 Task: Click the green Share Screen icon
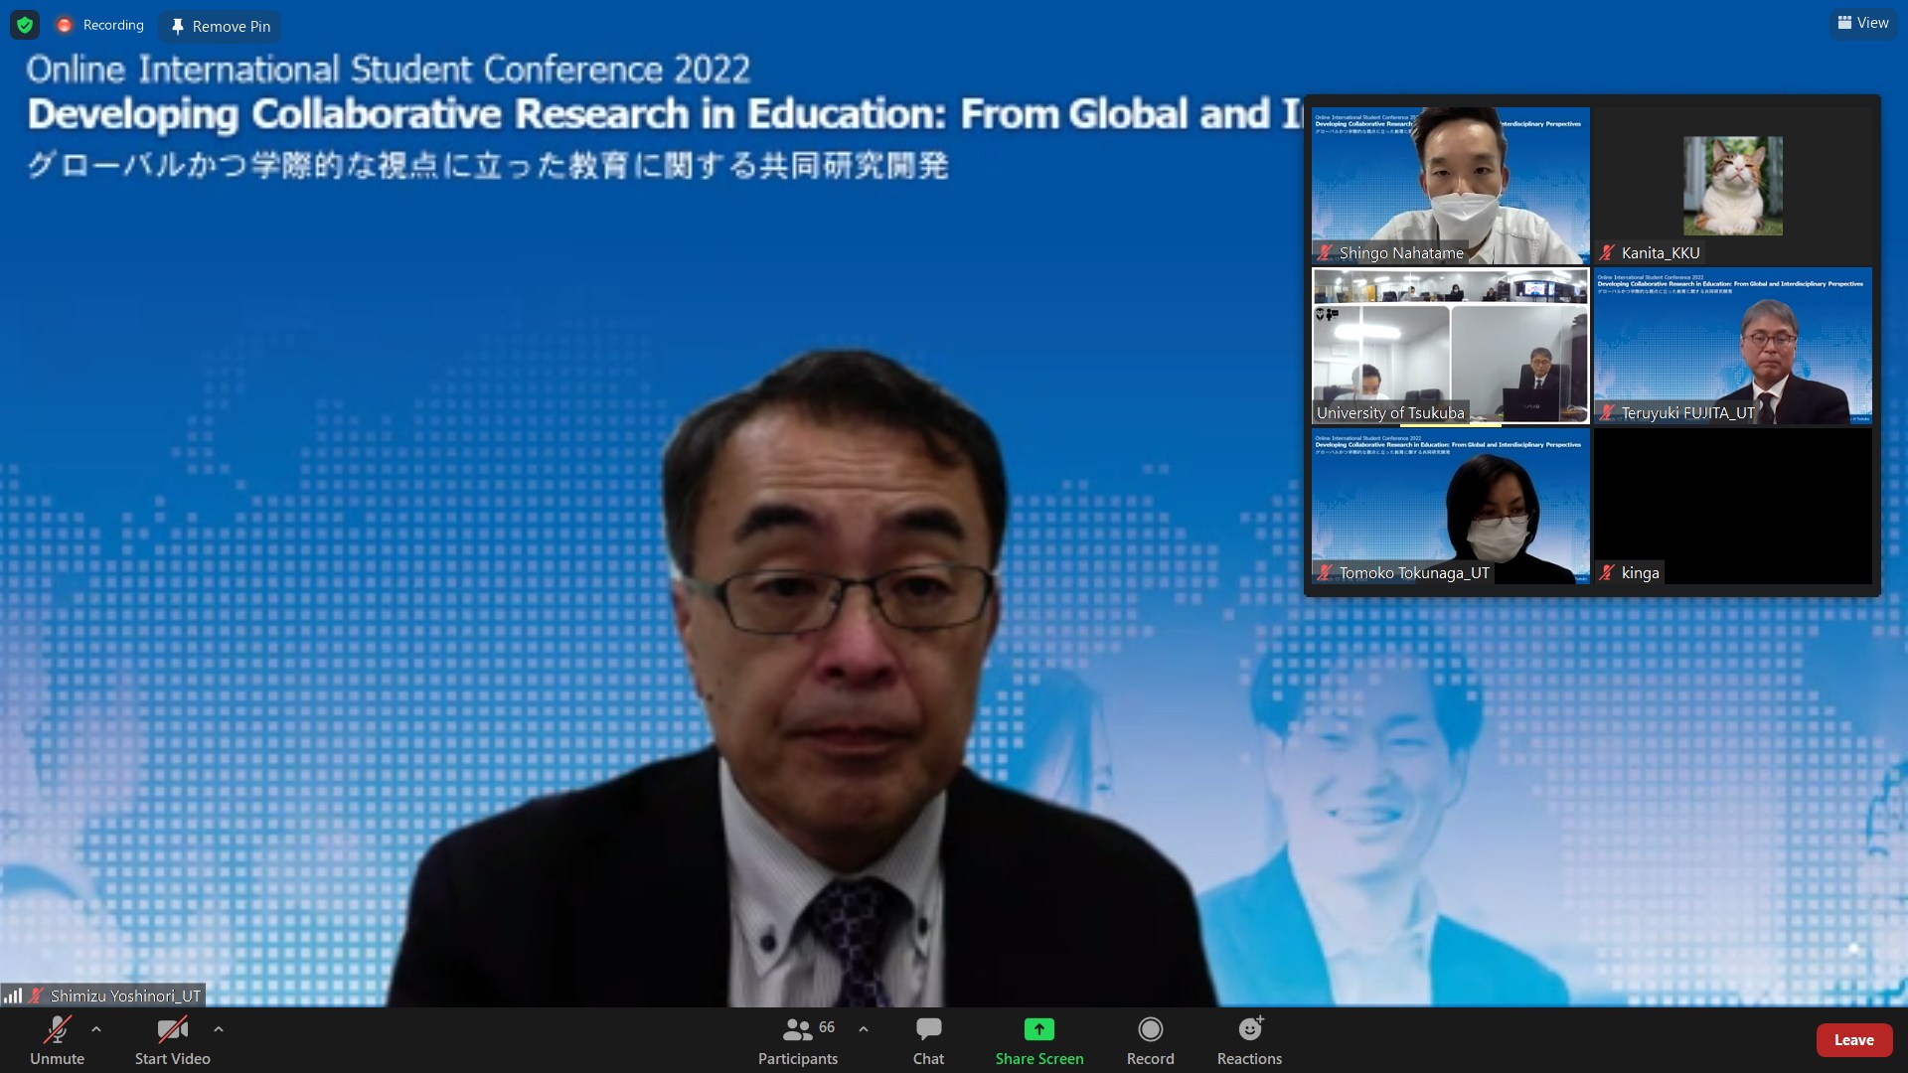[x=1038, y=1029]
